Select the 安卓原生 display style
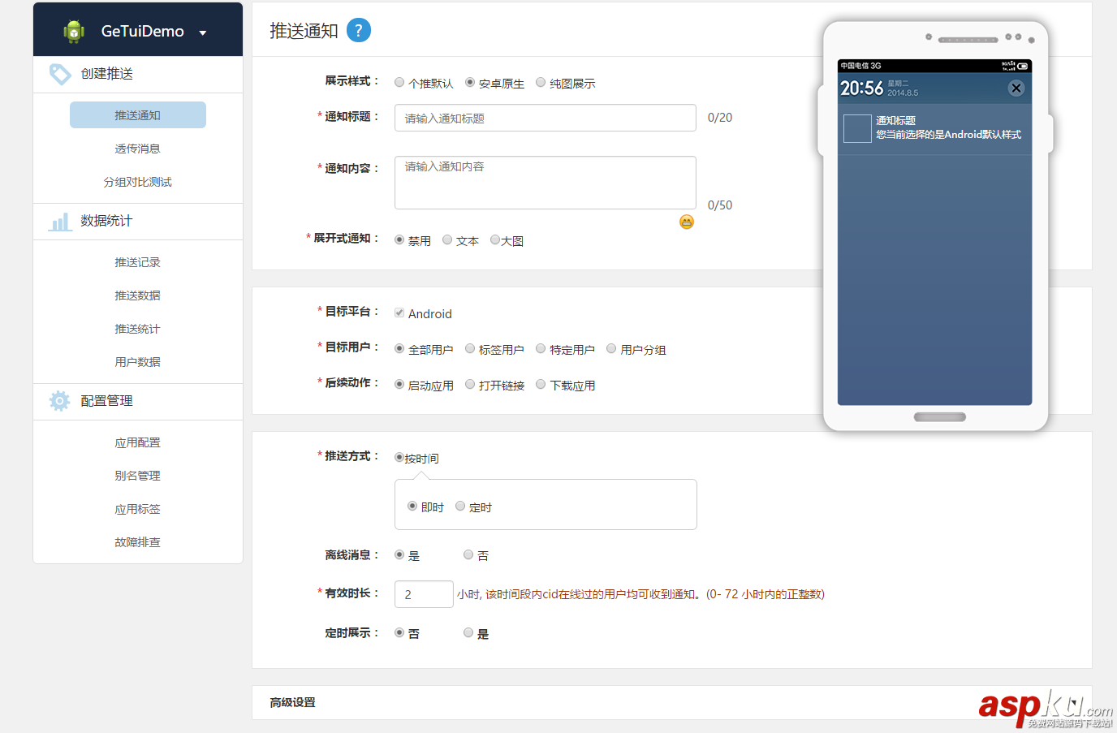 click(x=469, y=81)
